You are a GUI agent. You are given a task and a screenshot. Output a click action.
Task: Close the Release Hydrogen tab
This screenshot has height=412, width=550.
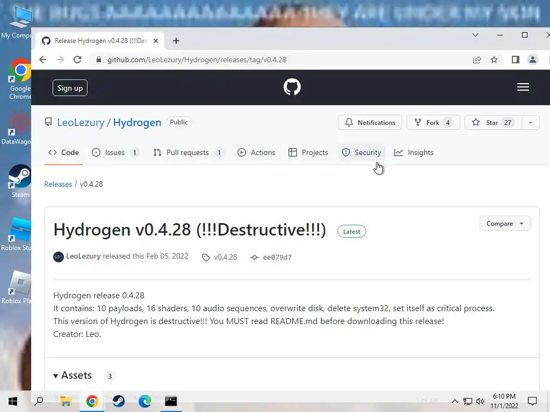(156, 41)
